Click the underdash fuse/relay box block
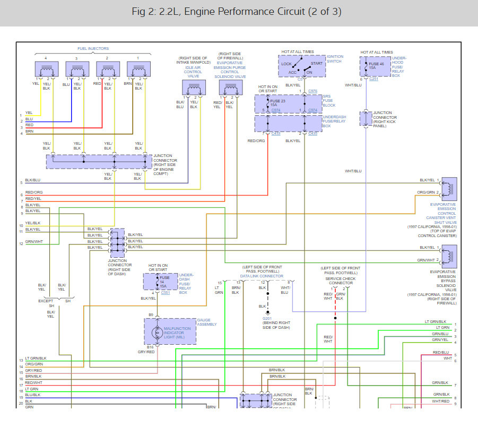This screenshot has width=478, height=428. pyautogui.click(x=289, y=124)
